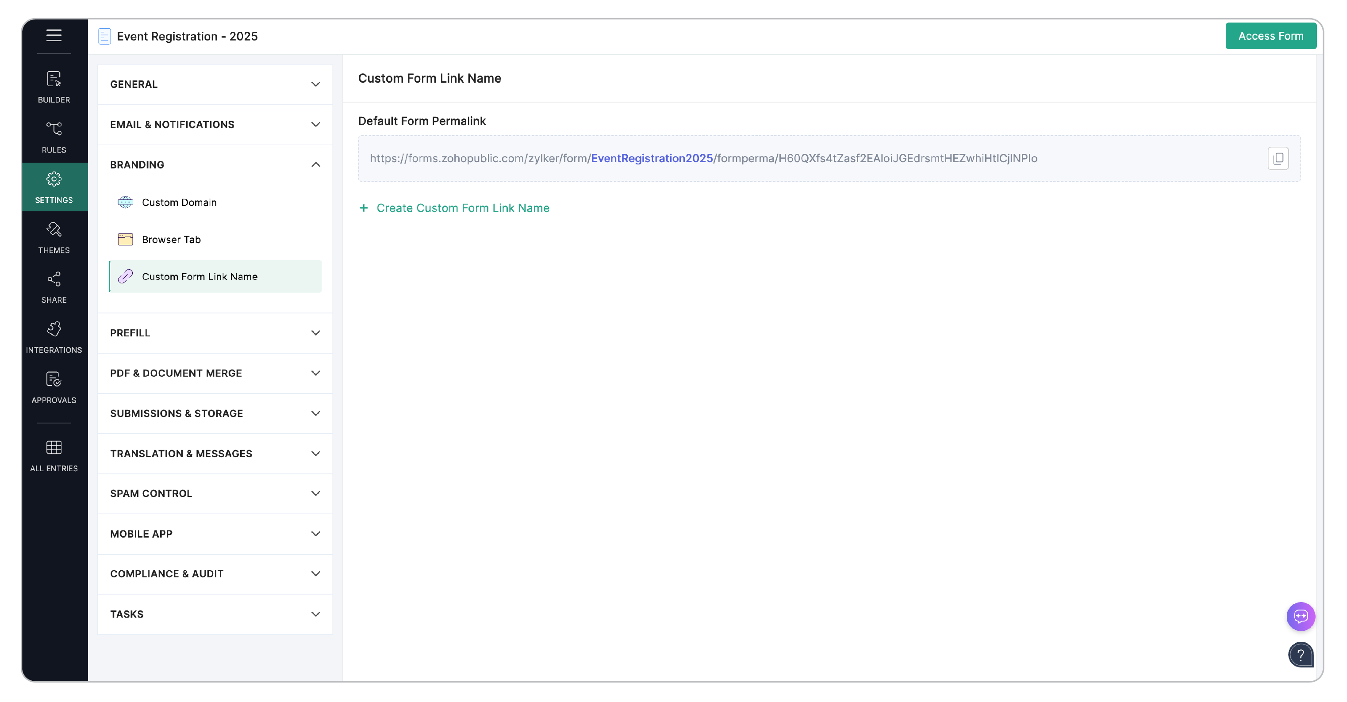Expand the GENERAL settings section
Screen dimensions: 1347x702
click(215, 84)
